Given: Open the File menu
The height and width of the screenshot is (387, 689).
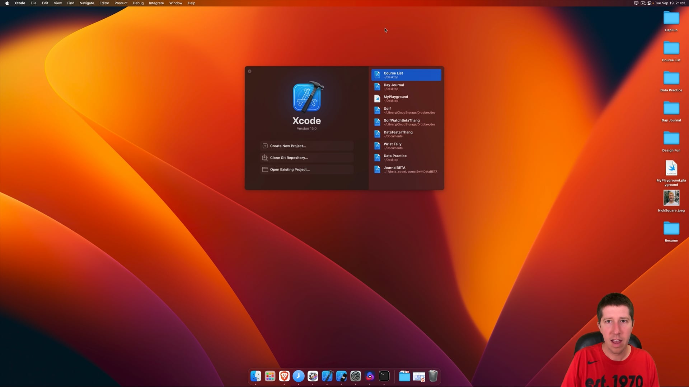Looking at the screenshot, I should (x=34, y=3).
